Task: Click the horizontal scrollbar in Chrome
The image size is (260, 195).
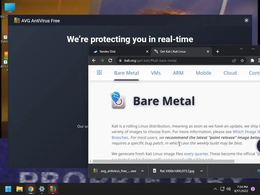Action: point(163,161)
